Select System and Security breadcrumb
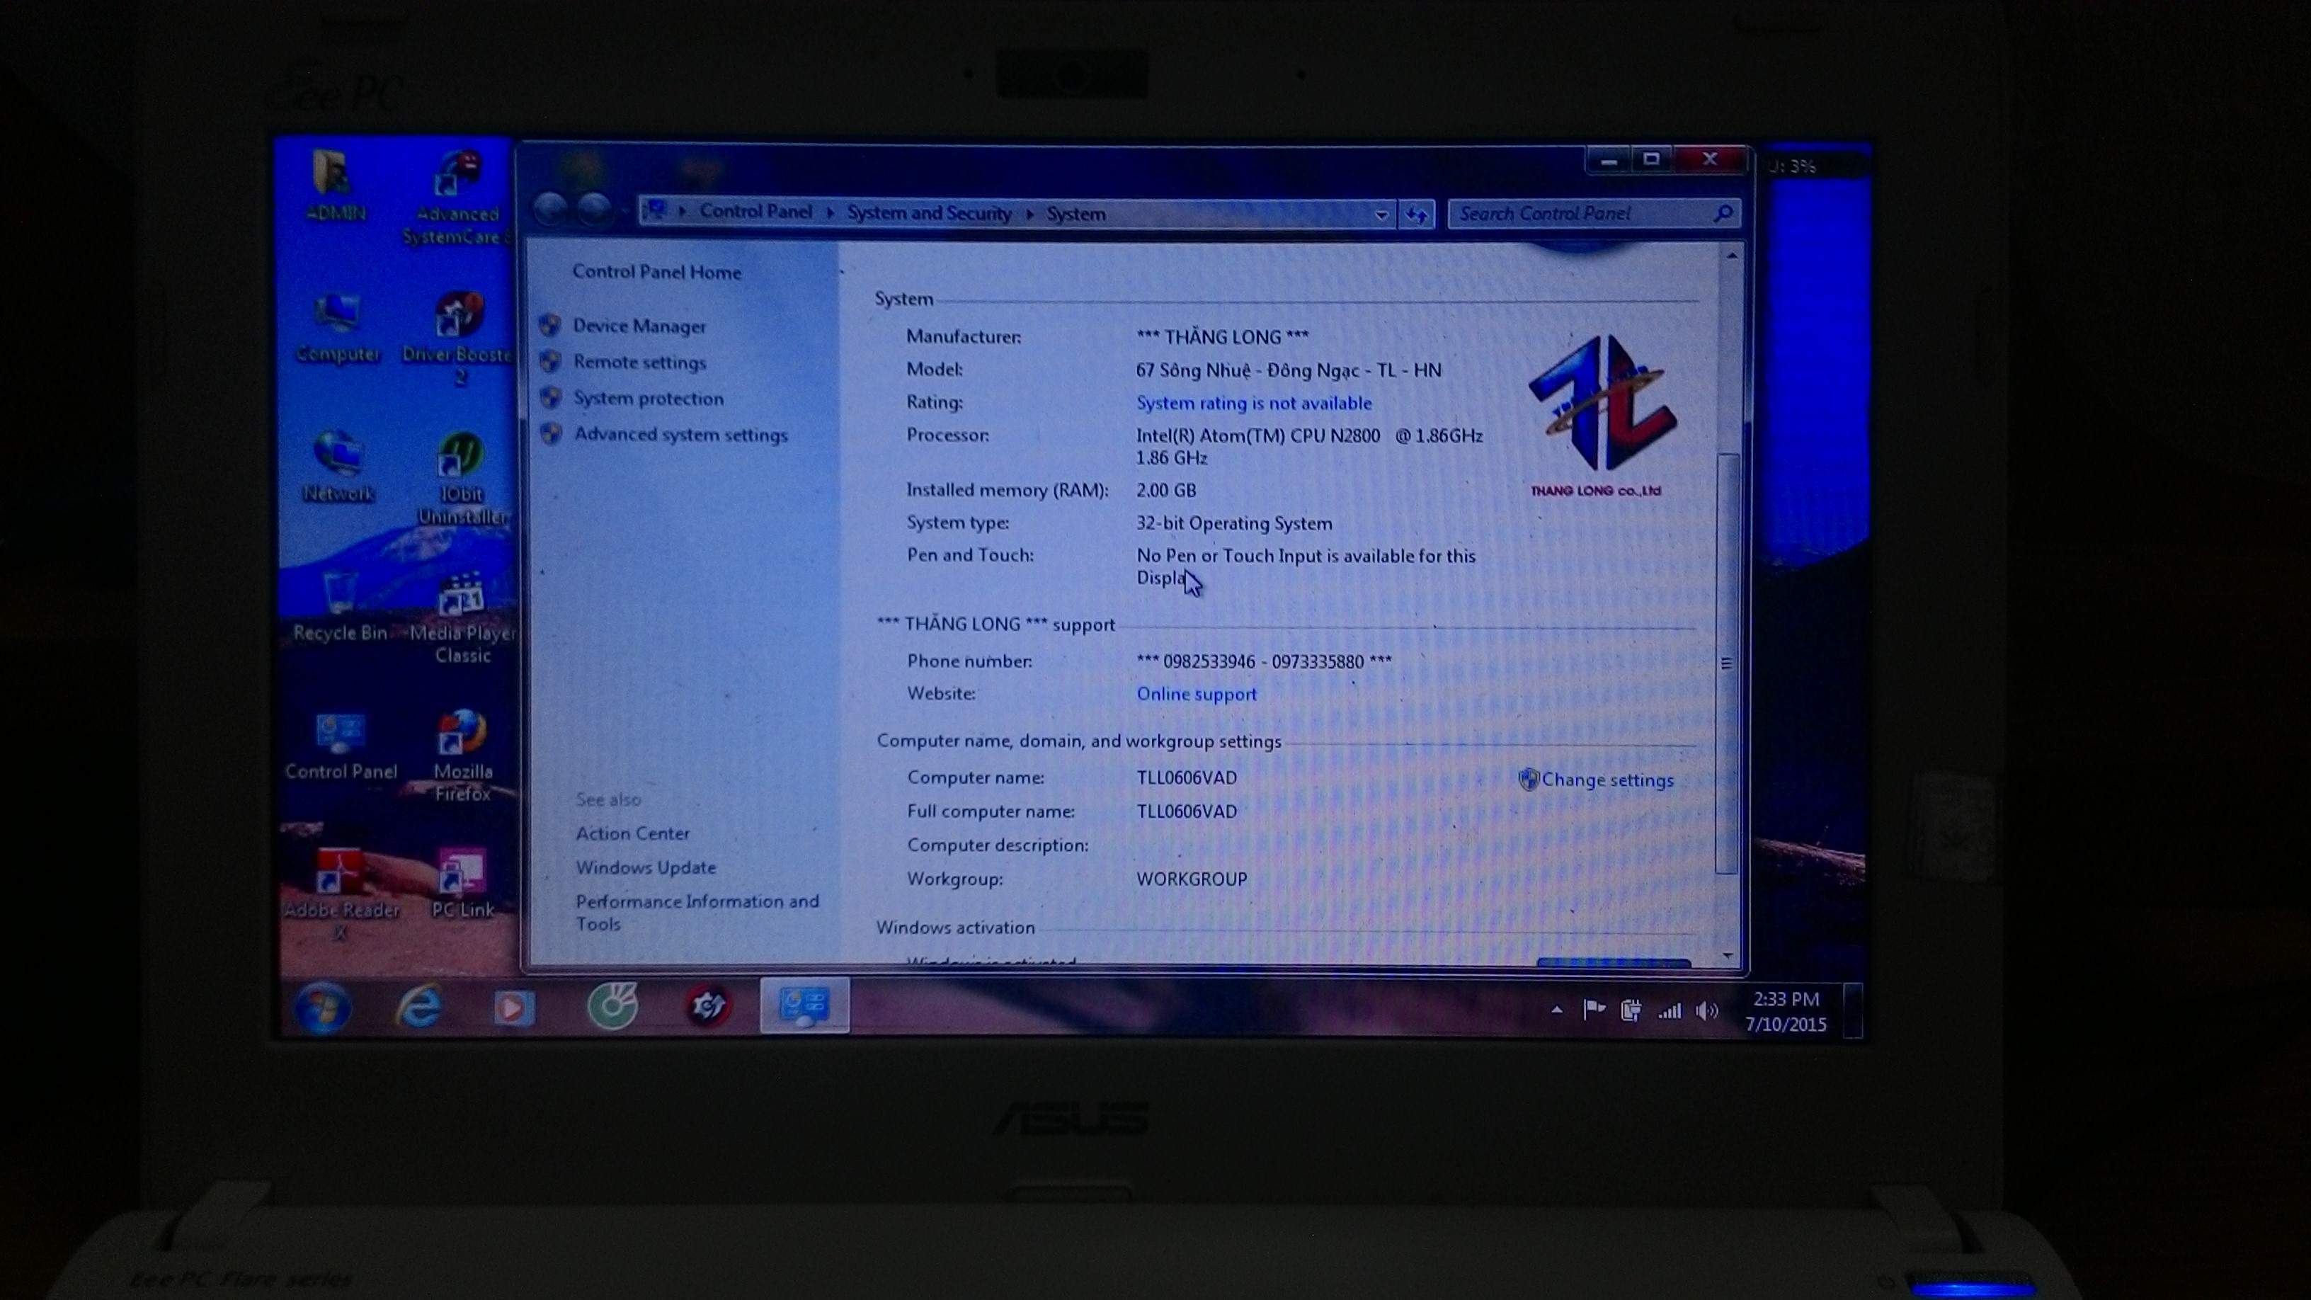The width and height of the screenshot is (2311, 1300). pos(928,212)
